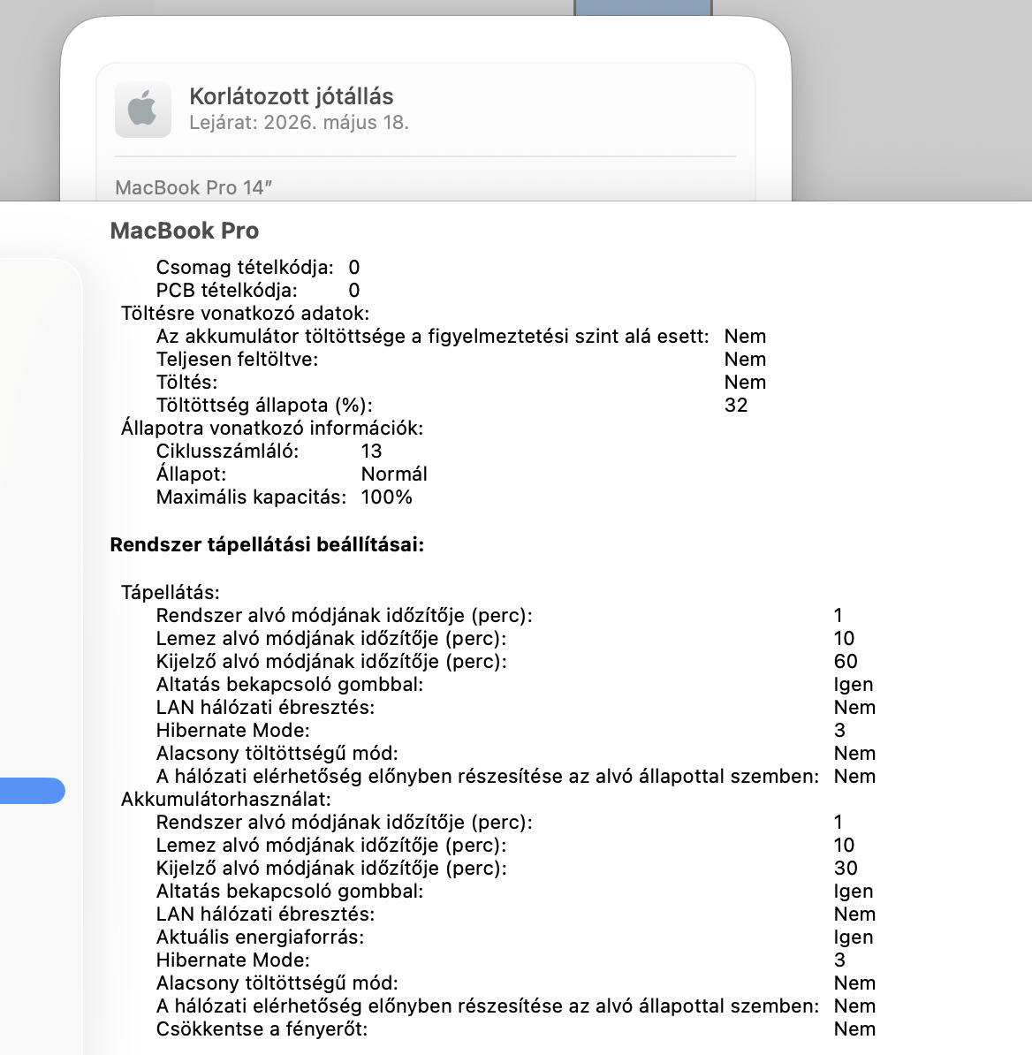Click the selected blue sidebar item
Screen dimensions: 1032x1055
[33, 791]
